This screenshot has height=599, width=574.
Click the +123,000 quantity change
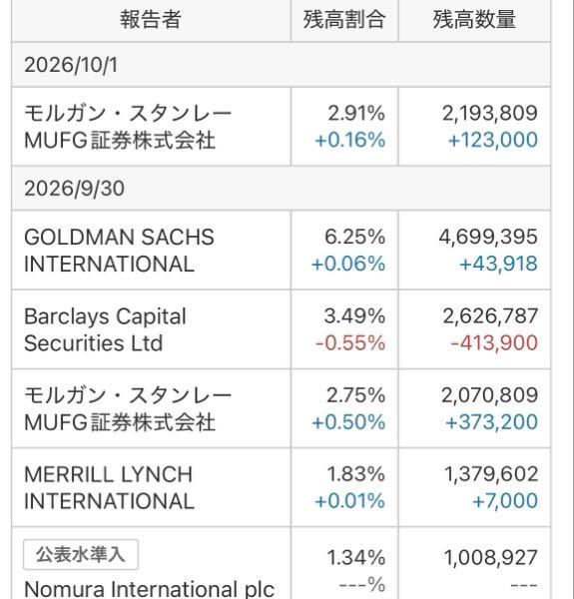493,140
